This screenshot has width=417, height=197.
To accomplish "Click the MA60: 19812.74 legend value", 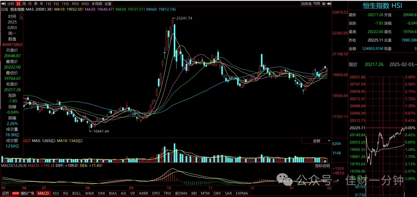I will [160, 9].
